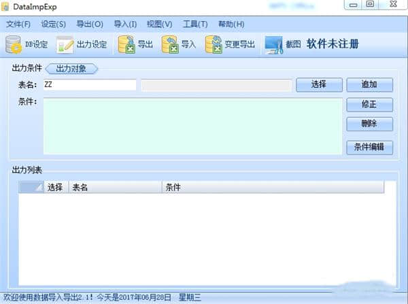This screenshot has width=408, height=304.
Task: Click the 导出 export toolbar icon
Action: click(x=126, y=44)
